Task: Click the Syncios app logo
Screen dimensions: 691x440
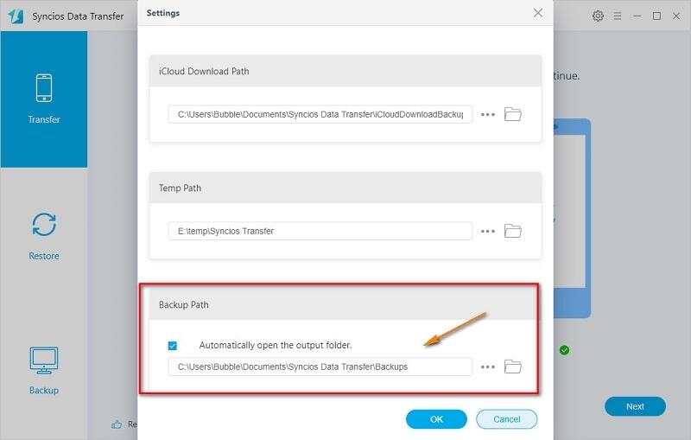Action: 16,16
